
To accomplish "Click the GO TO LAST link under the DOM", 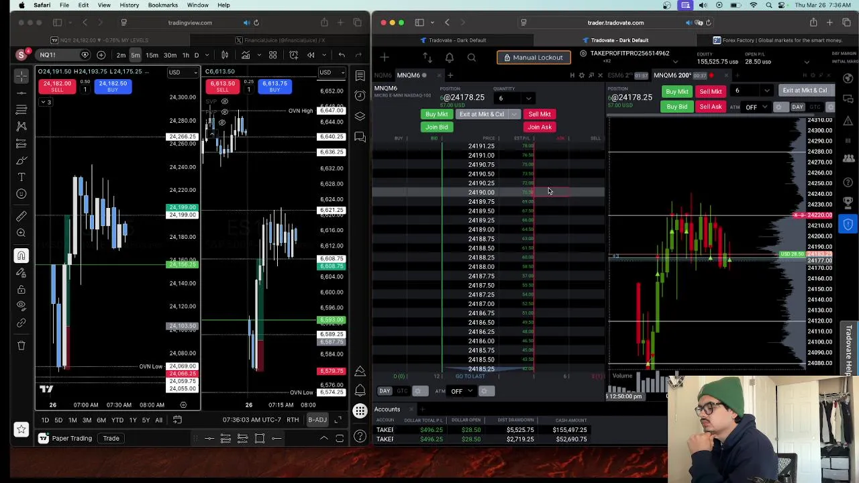I will coord(470,376).
